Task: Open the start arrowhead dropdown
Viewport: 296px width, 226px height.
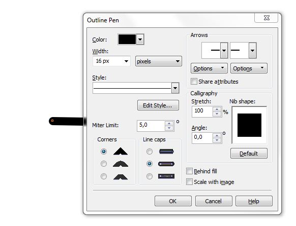Action: click(x=224, y=50)
